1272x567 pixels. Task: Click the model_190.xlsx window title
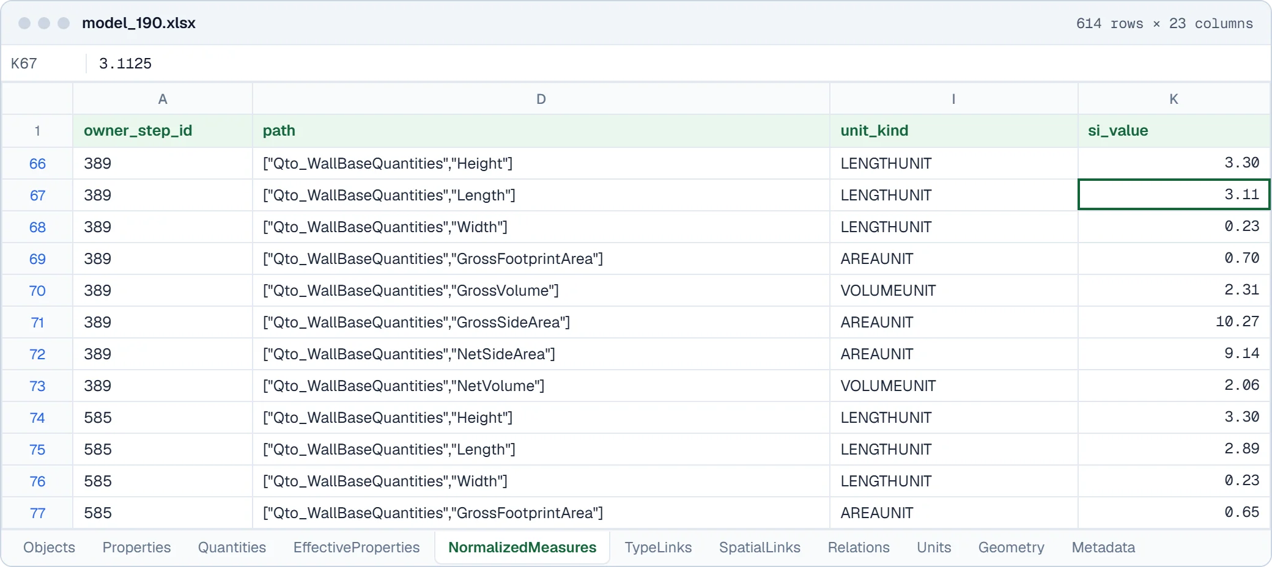tap(139, 23)
